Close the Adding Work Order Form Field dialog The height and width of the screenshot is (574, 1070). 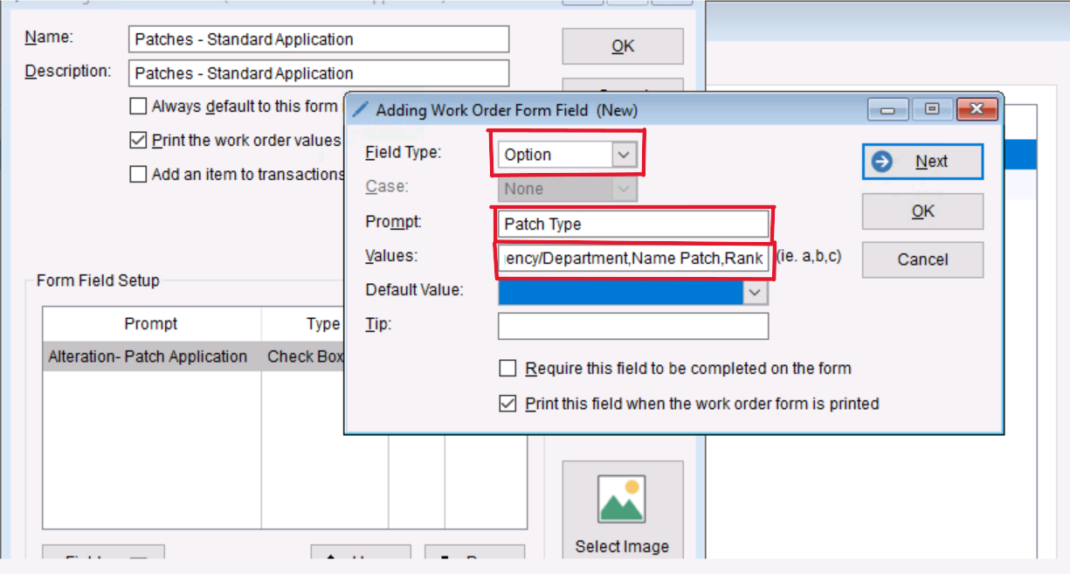click(977, 110)
